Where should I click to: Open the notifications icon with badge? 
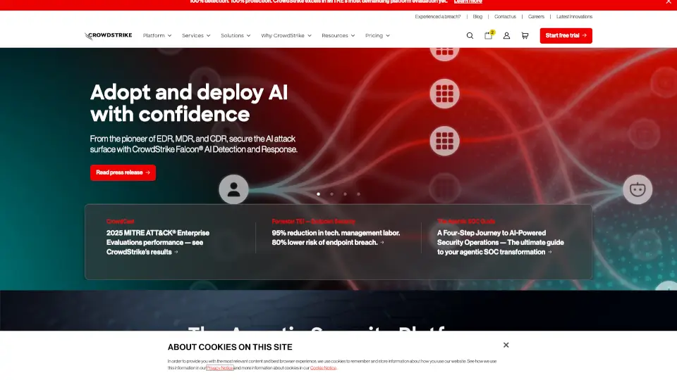click(x=488, y=35)
